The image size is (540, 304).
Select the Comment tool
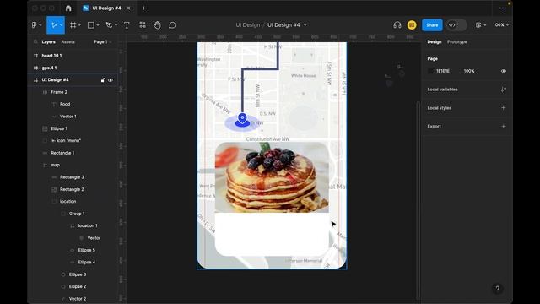[172, 24]
